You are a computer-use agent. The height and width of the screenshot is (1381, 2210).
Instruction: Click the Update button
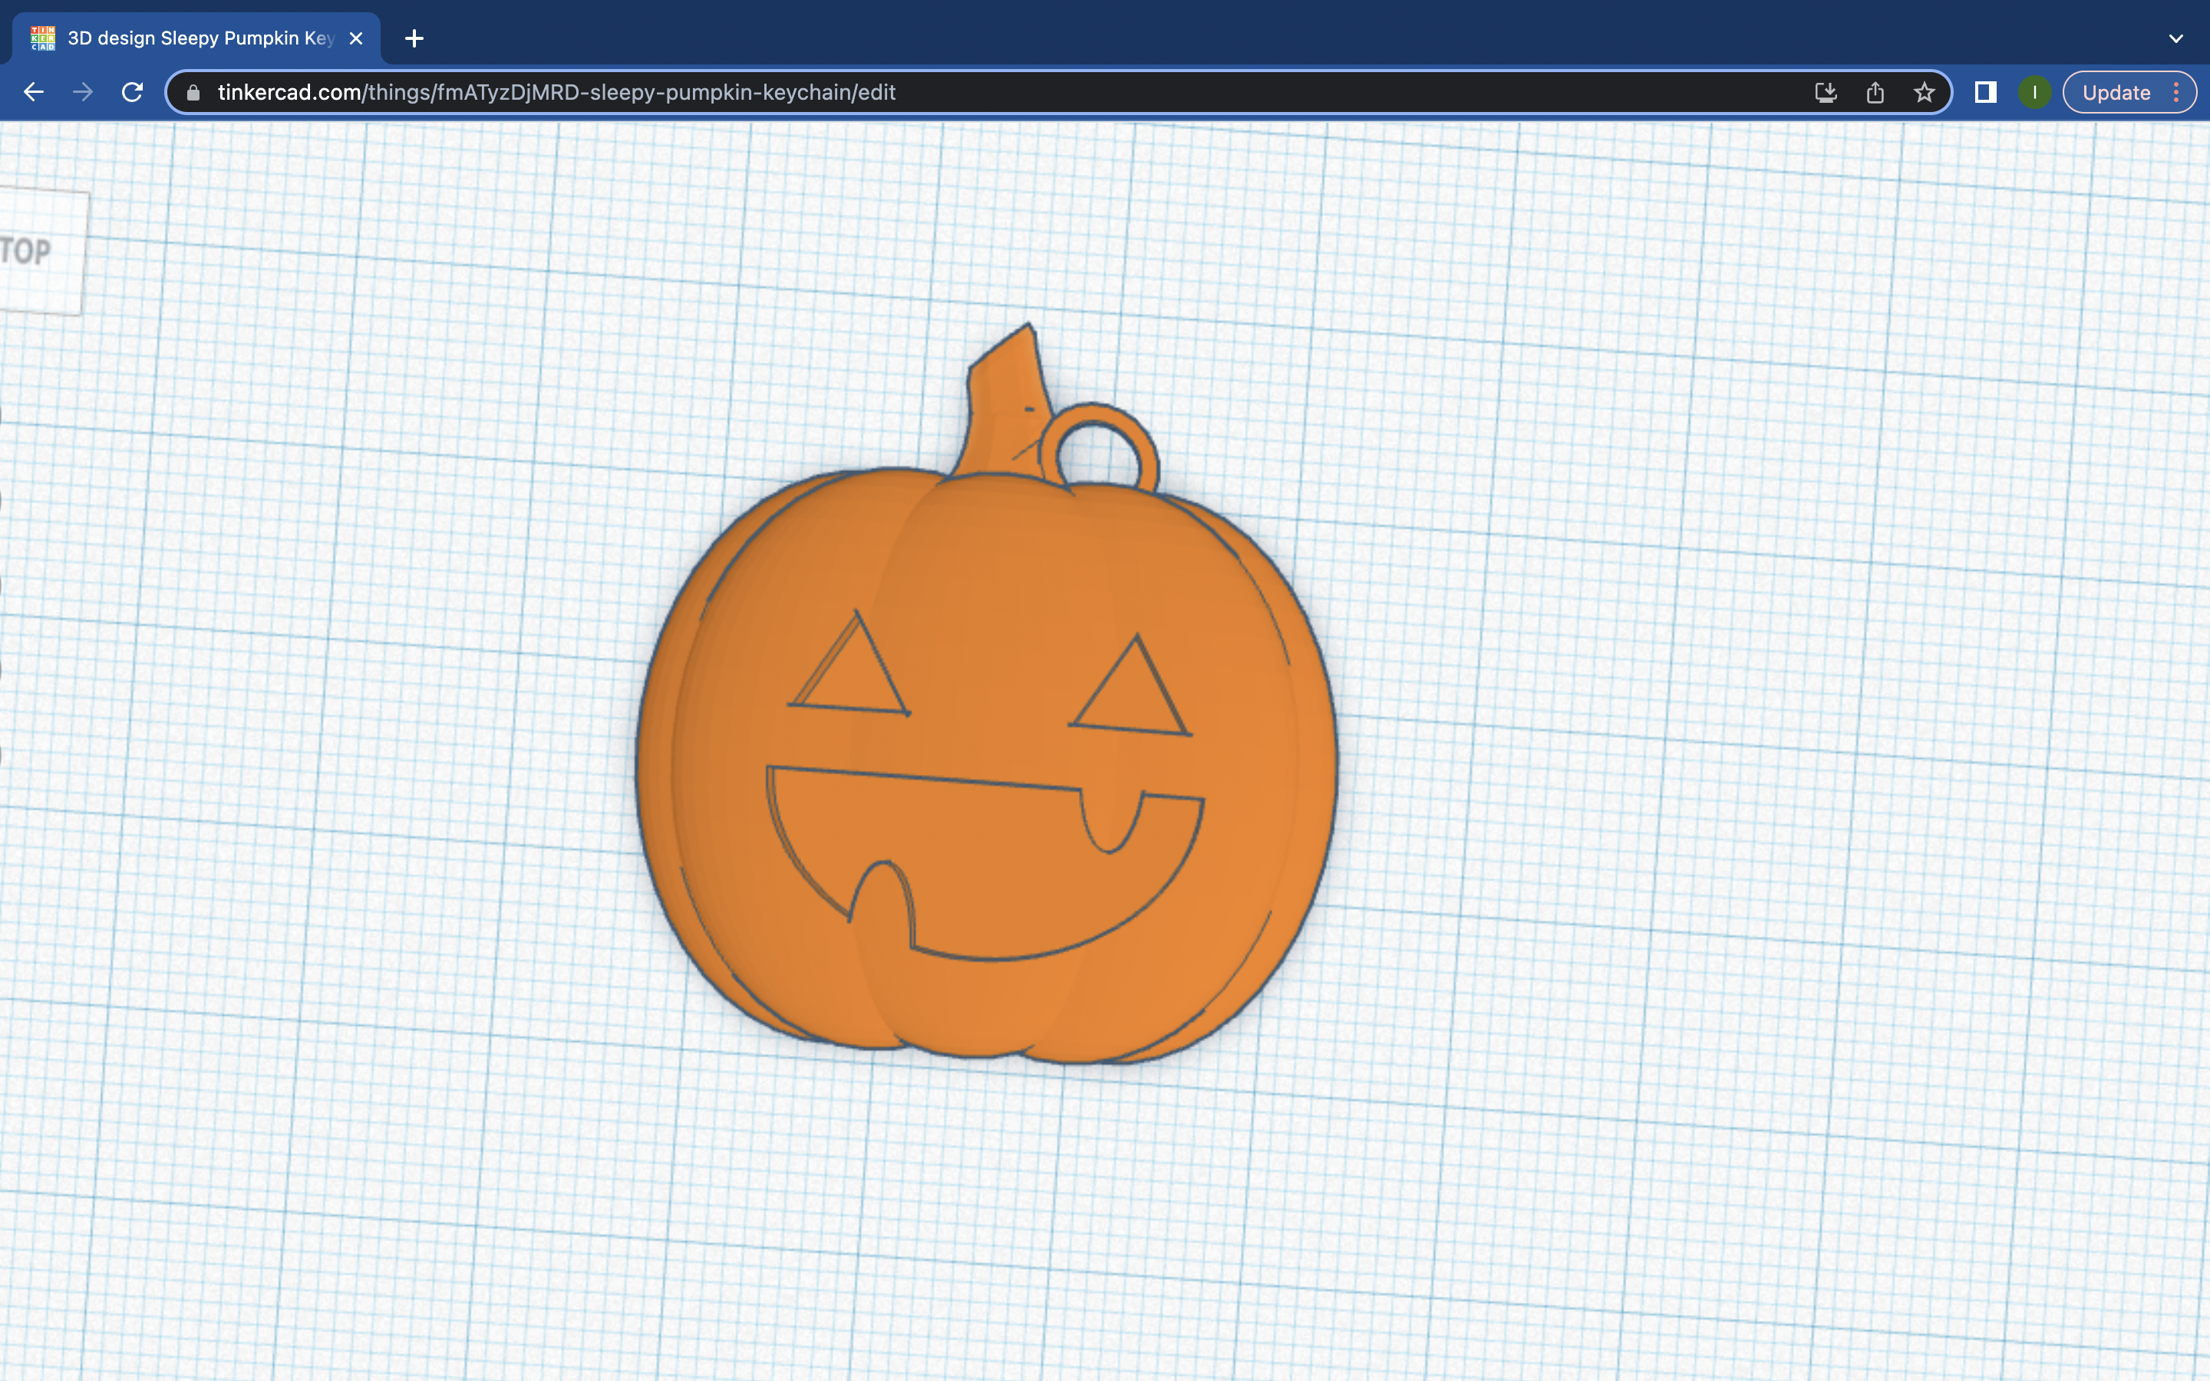coord(2116,92)
